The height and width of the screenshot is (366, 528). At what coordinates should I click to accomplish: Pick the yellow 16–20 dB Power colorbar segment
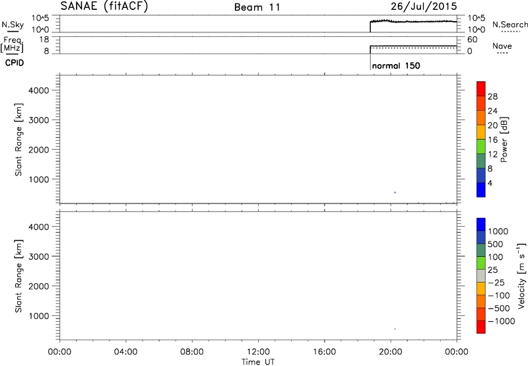481,132
